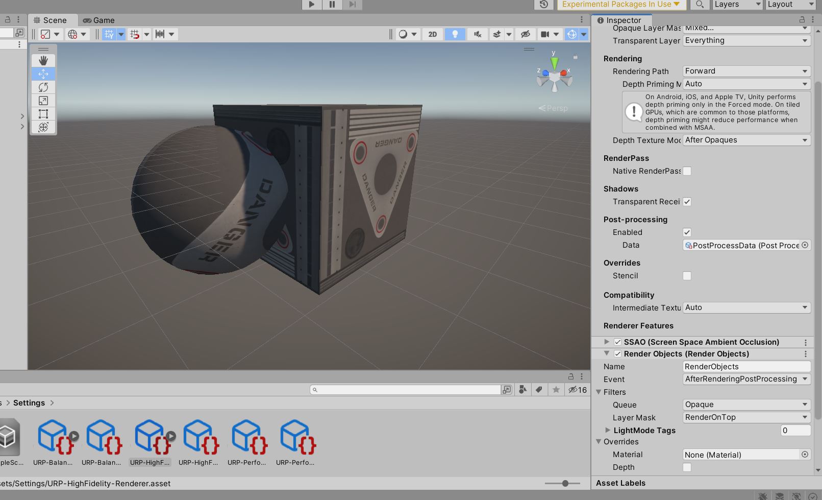
Task: Select the Hand tool in the Scene toolbar
Action: click(x=43, y=60)
